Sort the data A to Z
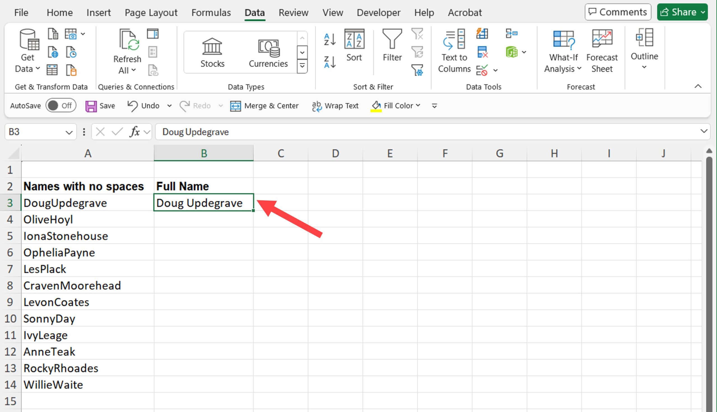Image resolution: width=717 pixels, height=412 pixels. (329, 40)
